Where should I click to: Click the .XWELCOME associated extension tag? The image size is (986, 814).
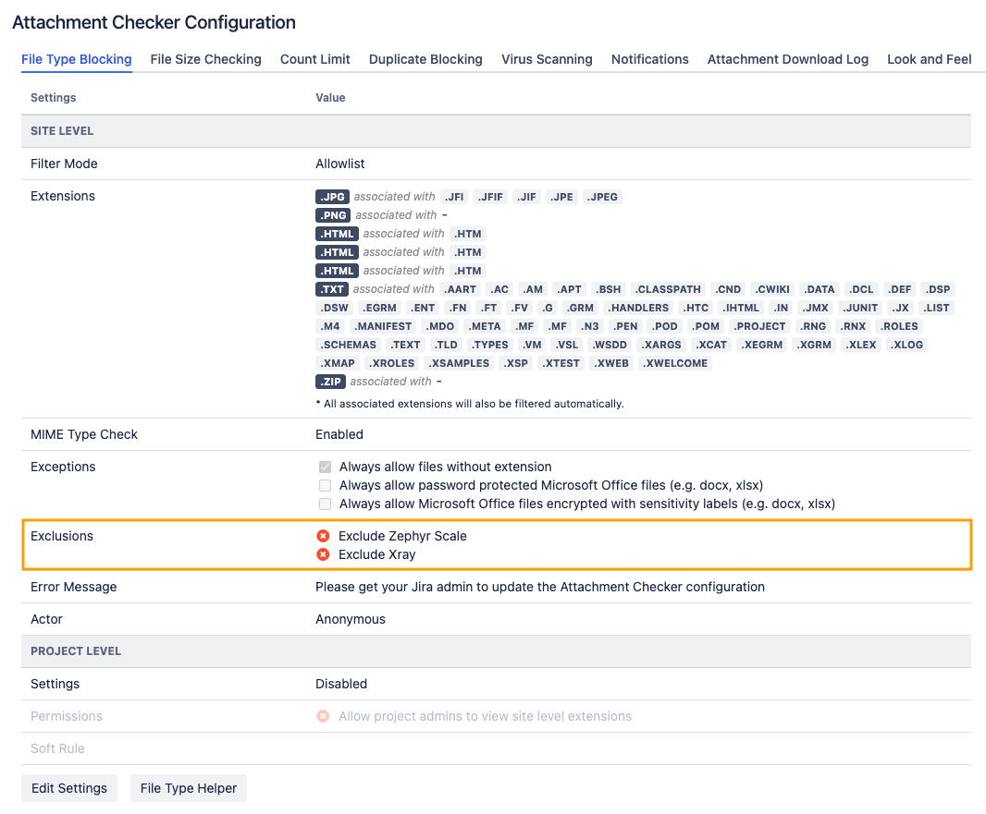point(674,362)
